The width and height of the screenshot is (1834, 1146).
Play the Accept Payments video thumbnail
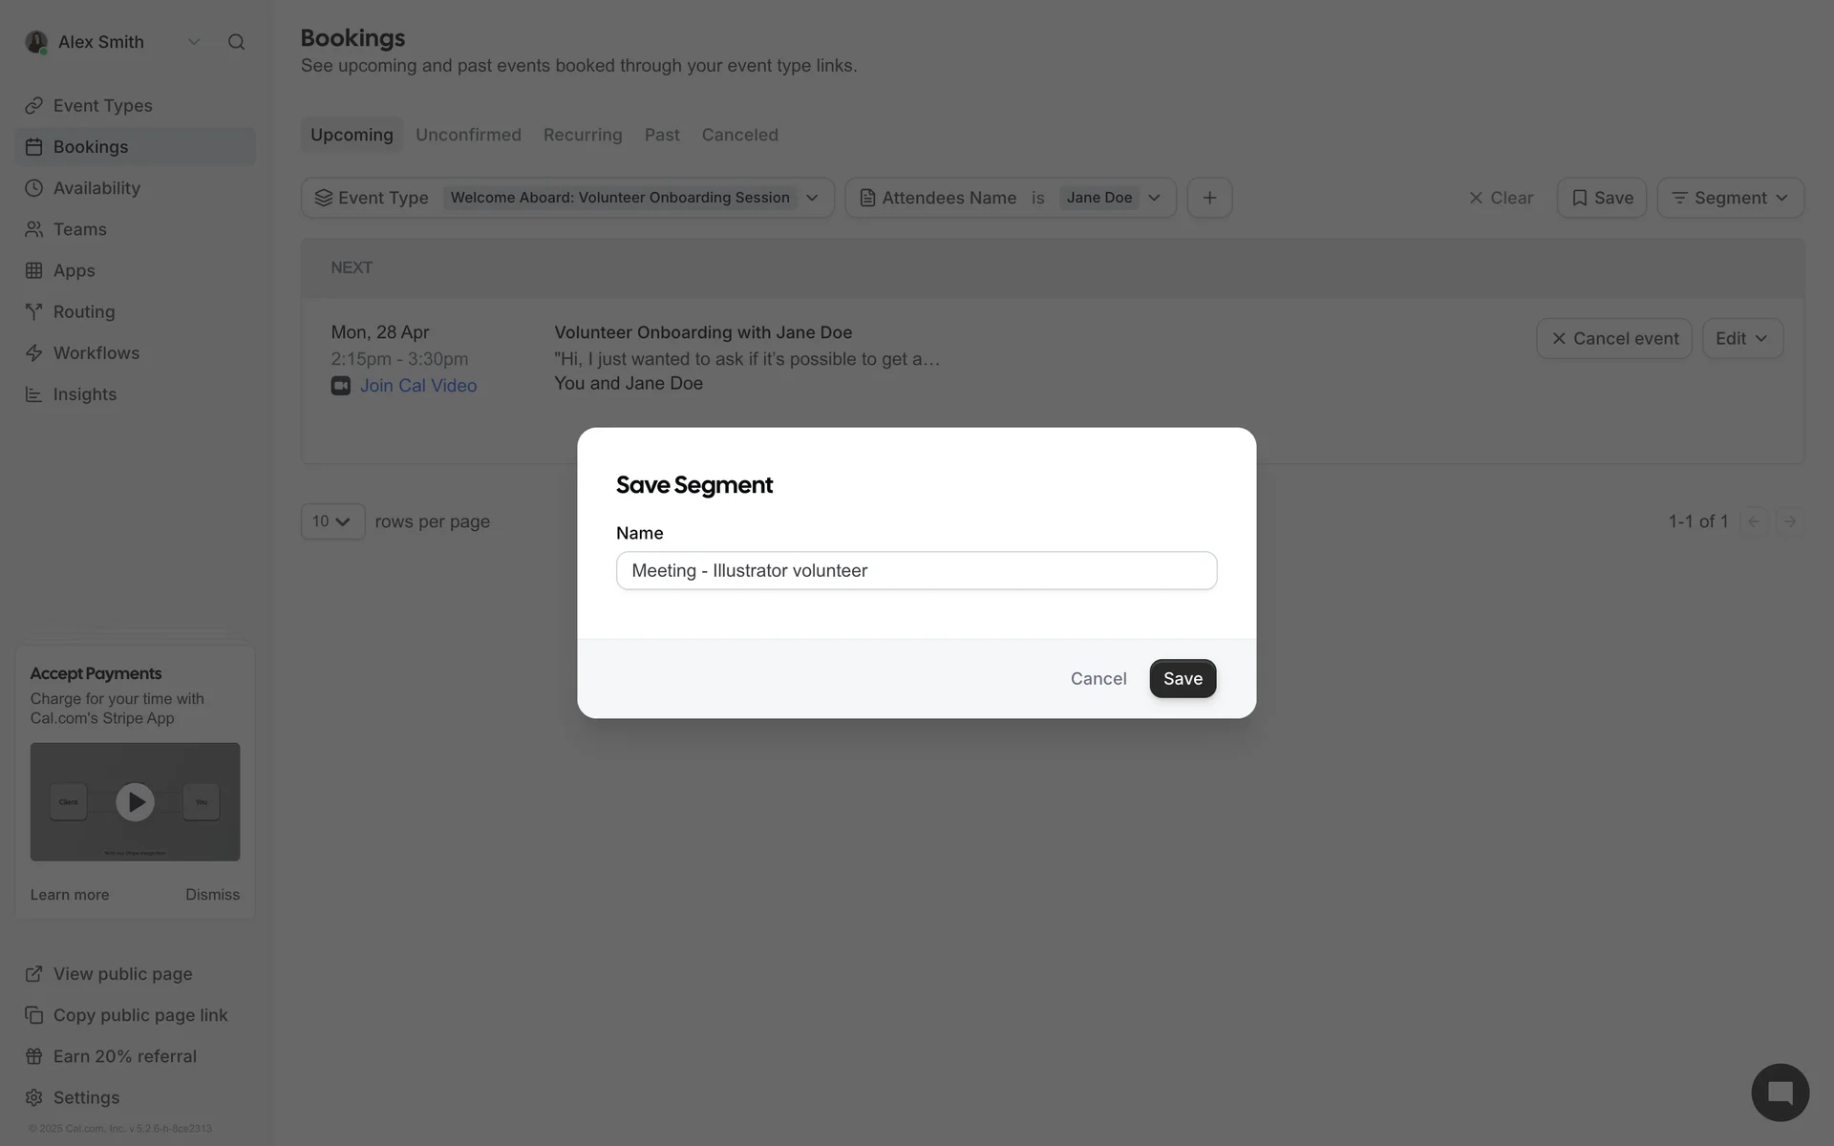(x=135, y=802)
